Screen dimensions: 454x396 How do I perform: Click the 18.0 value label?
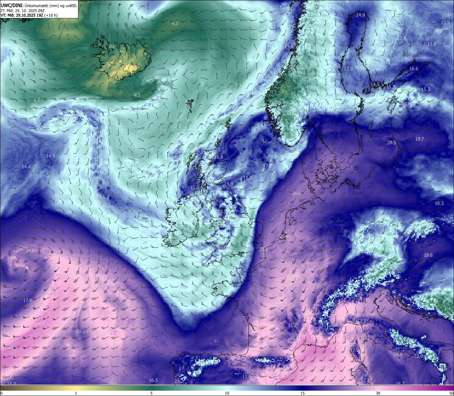[12, 384]
